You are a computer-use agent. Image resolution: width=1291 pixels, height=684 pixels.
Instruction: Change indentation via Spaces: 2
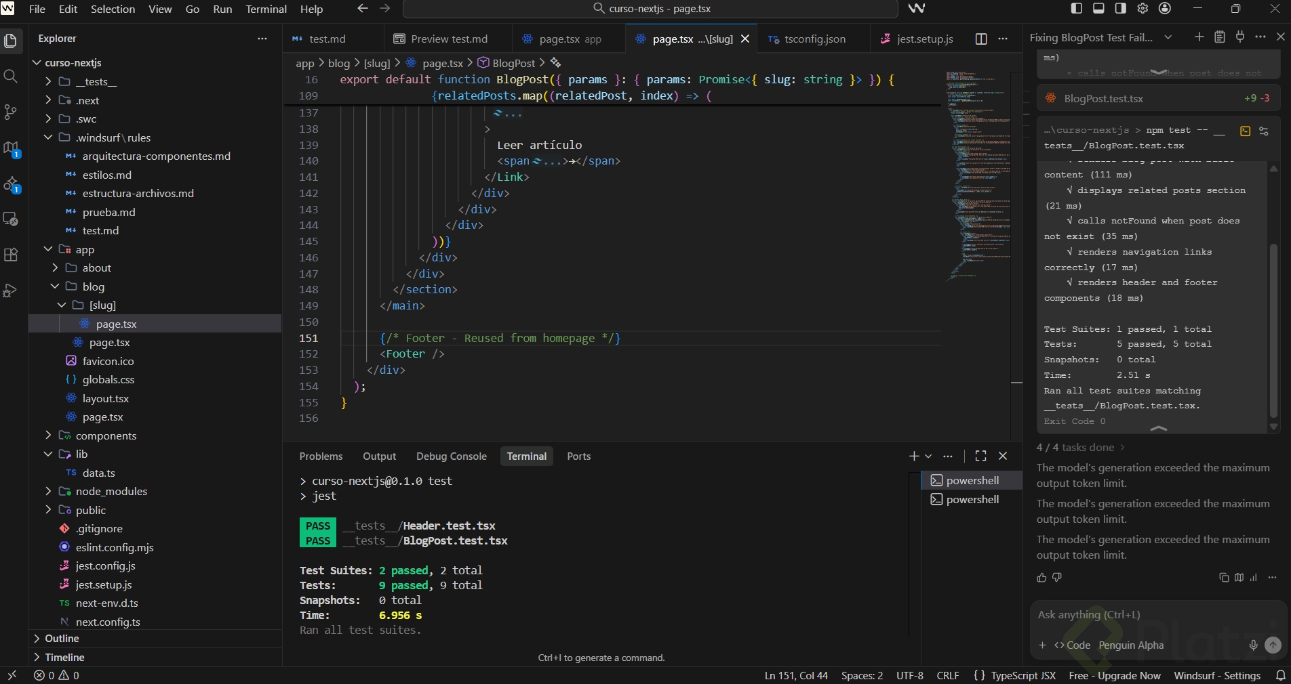click(862, 676)
